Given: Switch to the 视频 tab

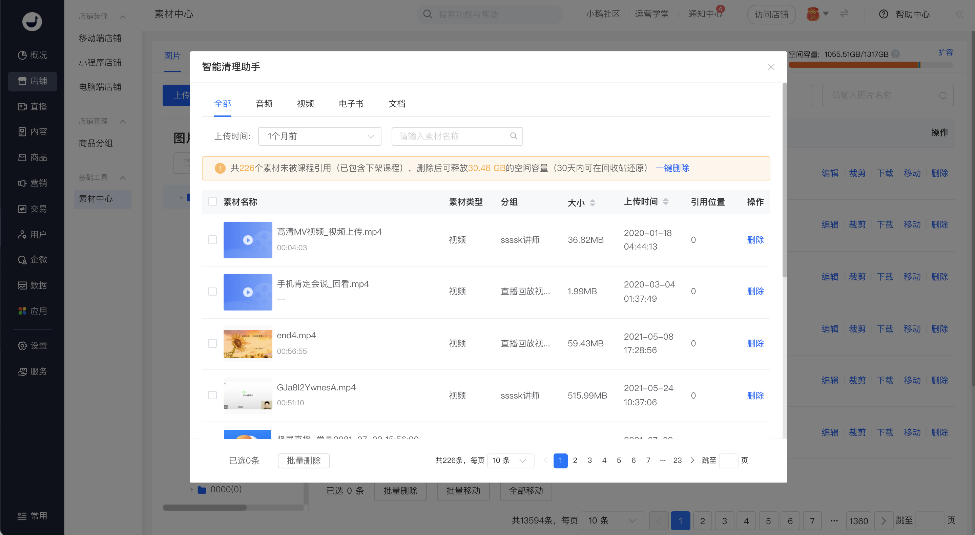Looking at the screenshot, I should coord(306,104).
